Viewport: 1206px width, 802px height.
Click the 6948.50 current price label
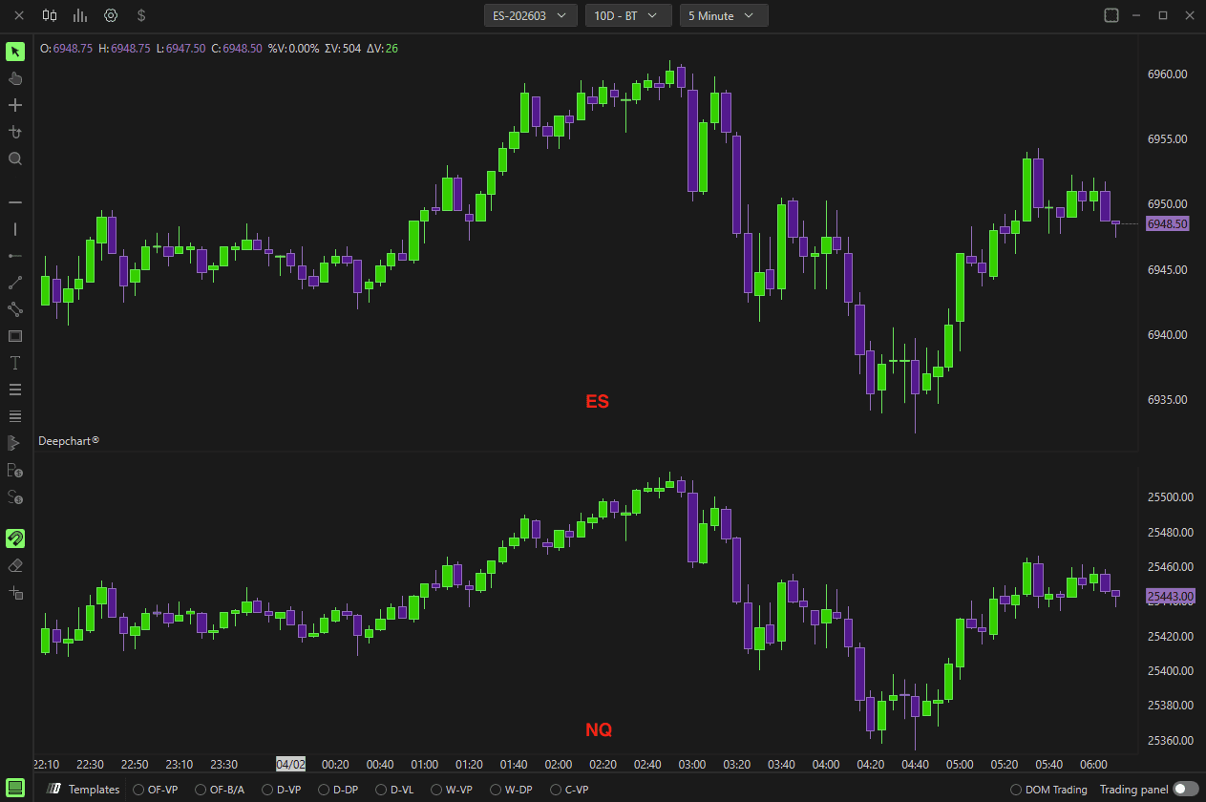(1167, 223)
